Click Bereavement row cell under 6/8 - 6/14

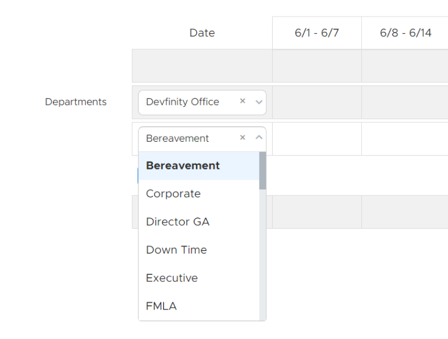(405, 138)
